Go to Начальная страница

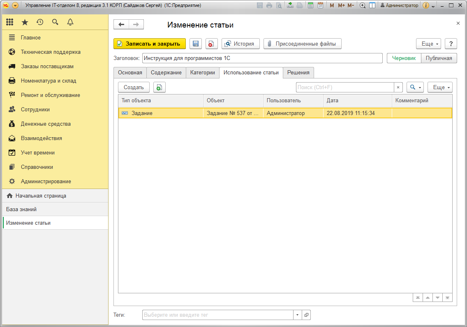tap(55, 196)
